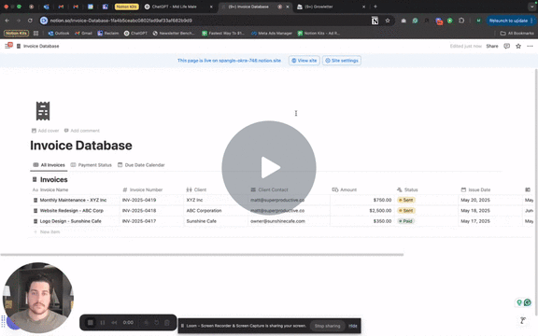Switch to the ChatGPT - Mid Life Male tab
The width and height of the screenshot is (538, 336).
pyautogui.click(x=178, y=7)
